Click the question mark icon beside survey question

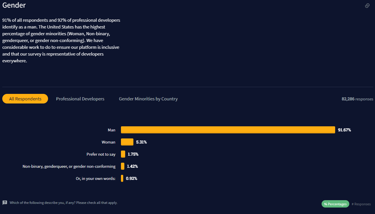pos(5,203)
